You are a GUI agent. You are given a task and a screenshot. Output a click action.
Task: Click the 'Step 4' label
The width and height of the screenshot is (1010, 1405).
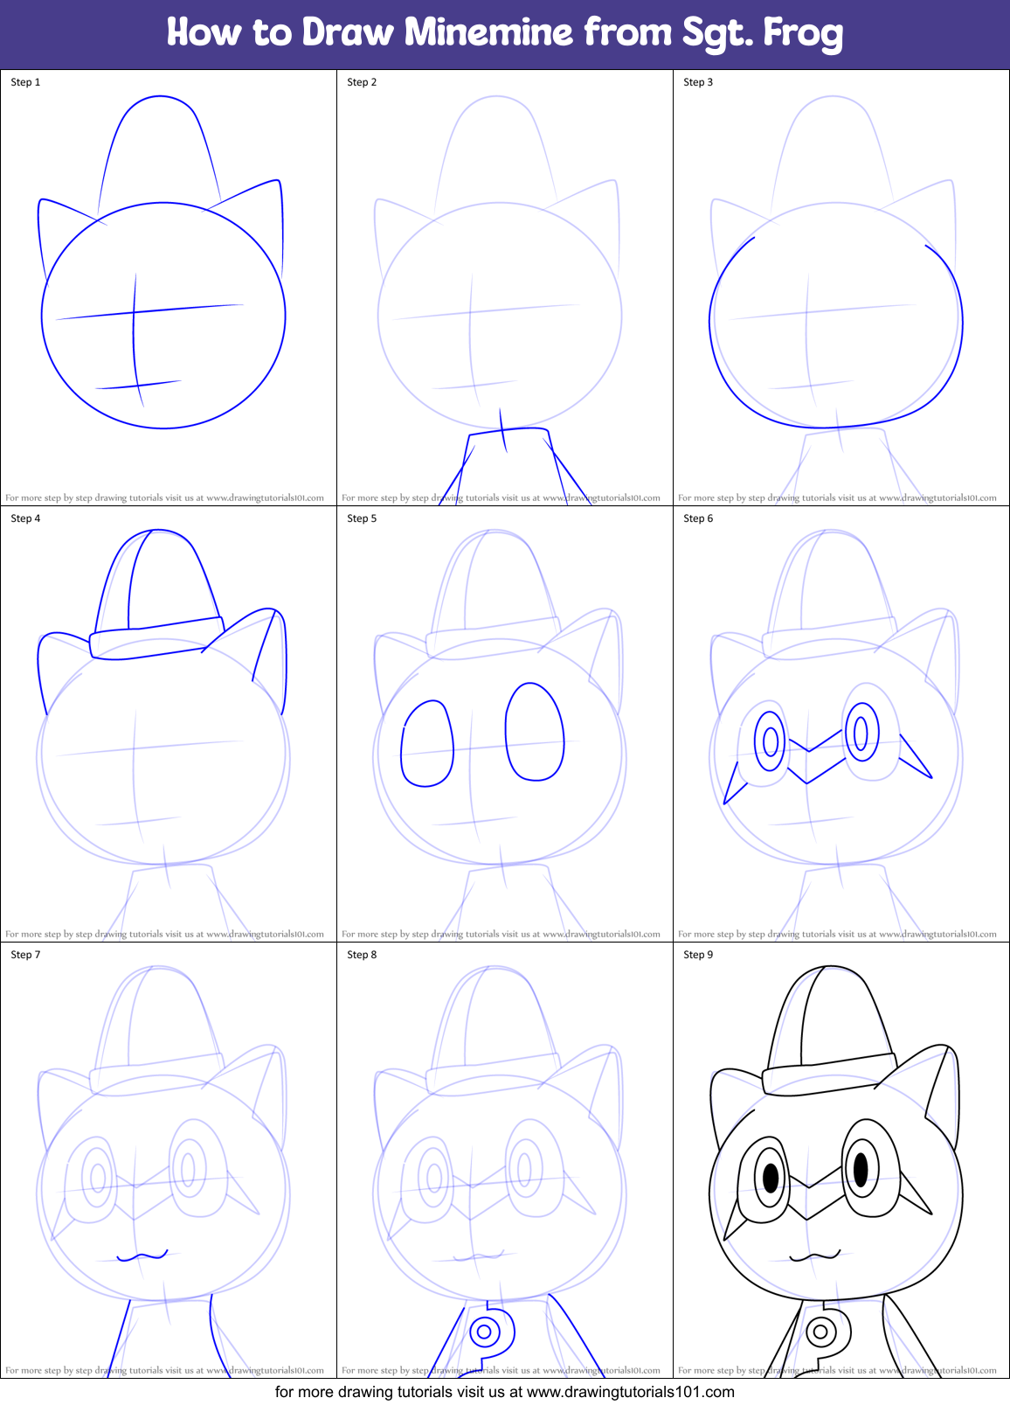25,518
